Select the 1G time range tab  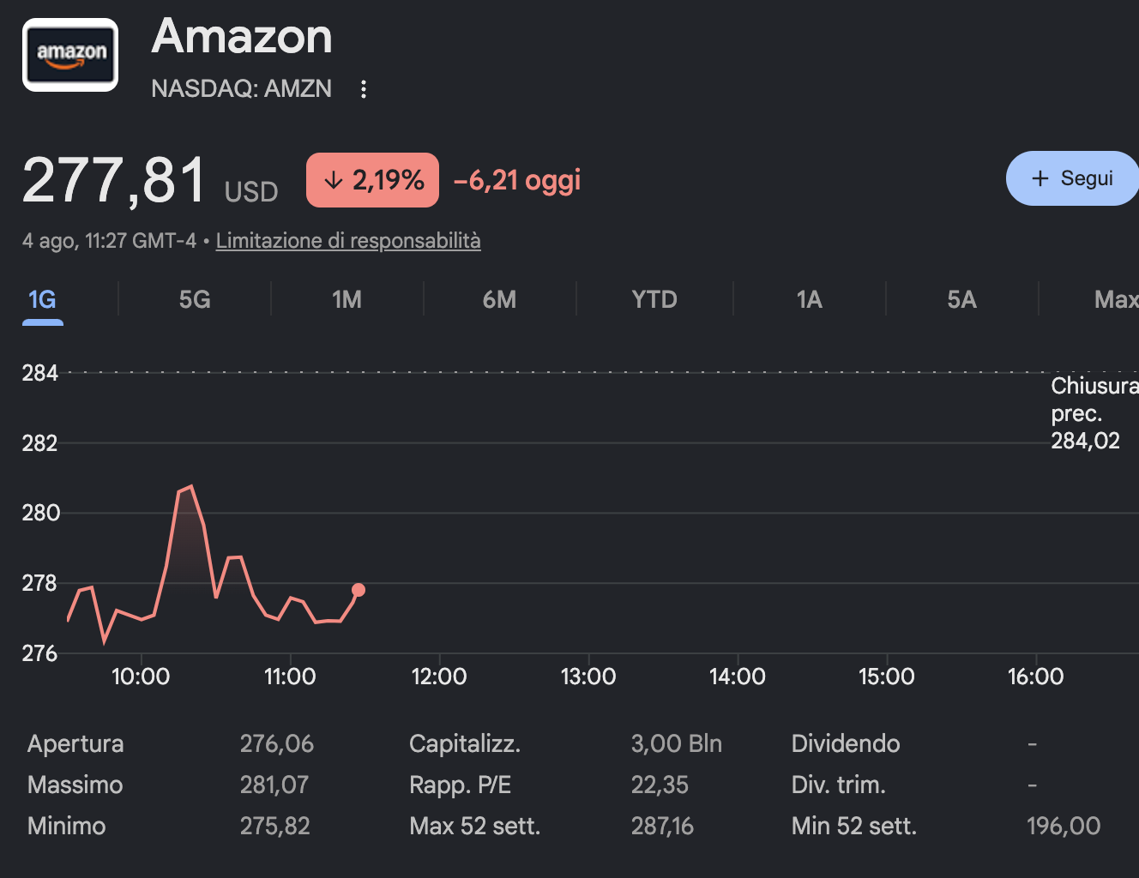[42, 299]
